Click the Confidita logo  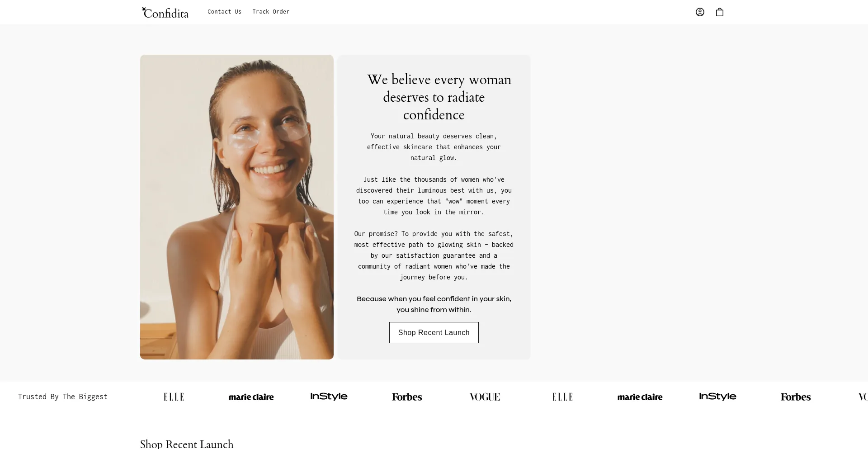pyautogui.click(x=165, y=13)
